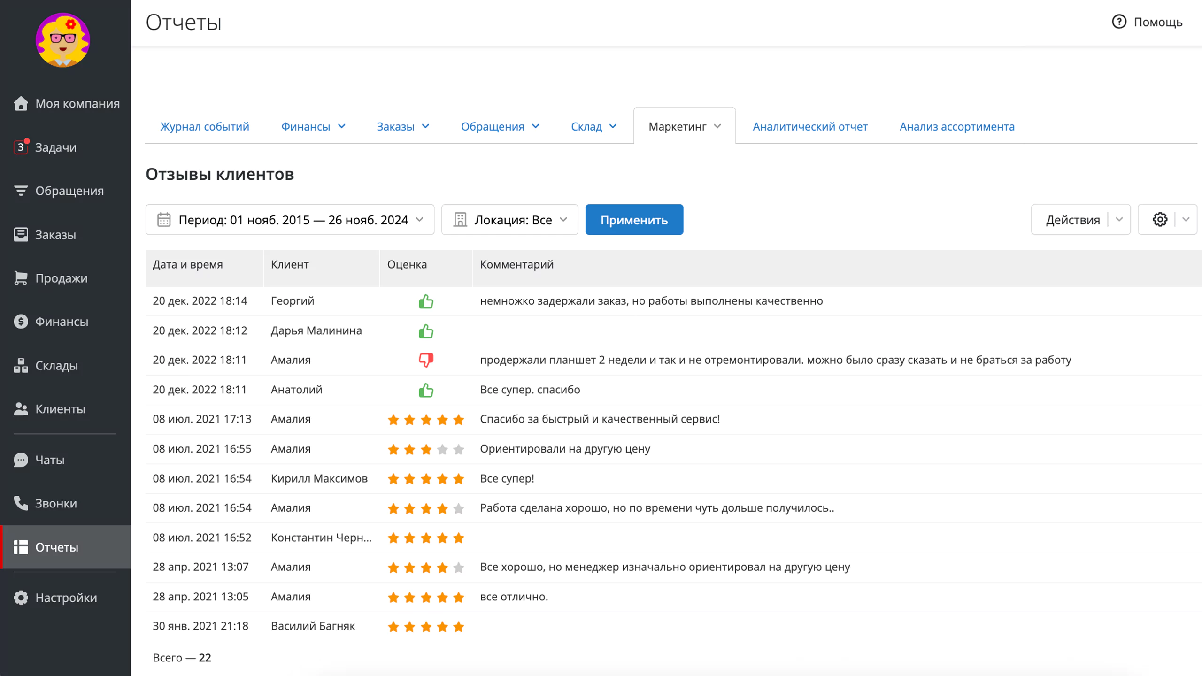
Task: Open Отчеты table icon in sidebar
Action: point(21,547)
